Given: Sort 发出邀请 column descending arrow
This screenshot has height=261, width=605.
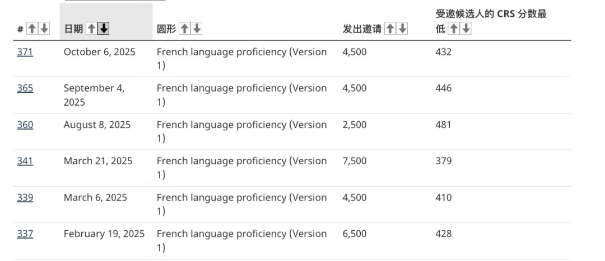Looking at the screenshot, I should (402, 29).
